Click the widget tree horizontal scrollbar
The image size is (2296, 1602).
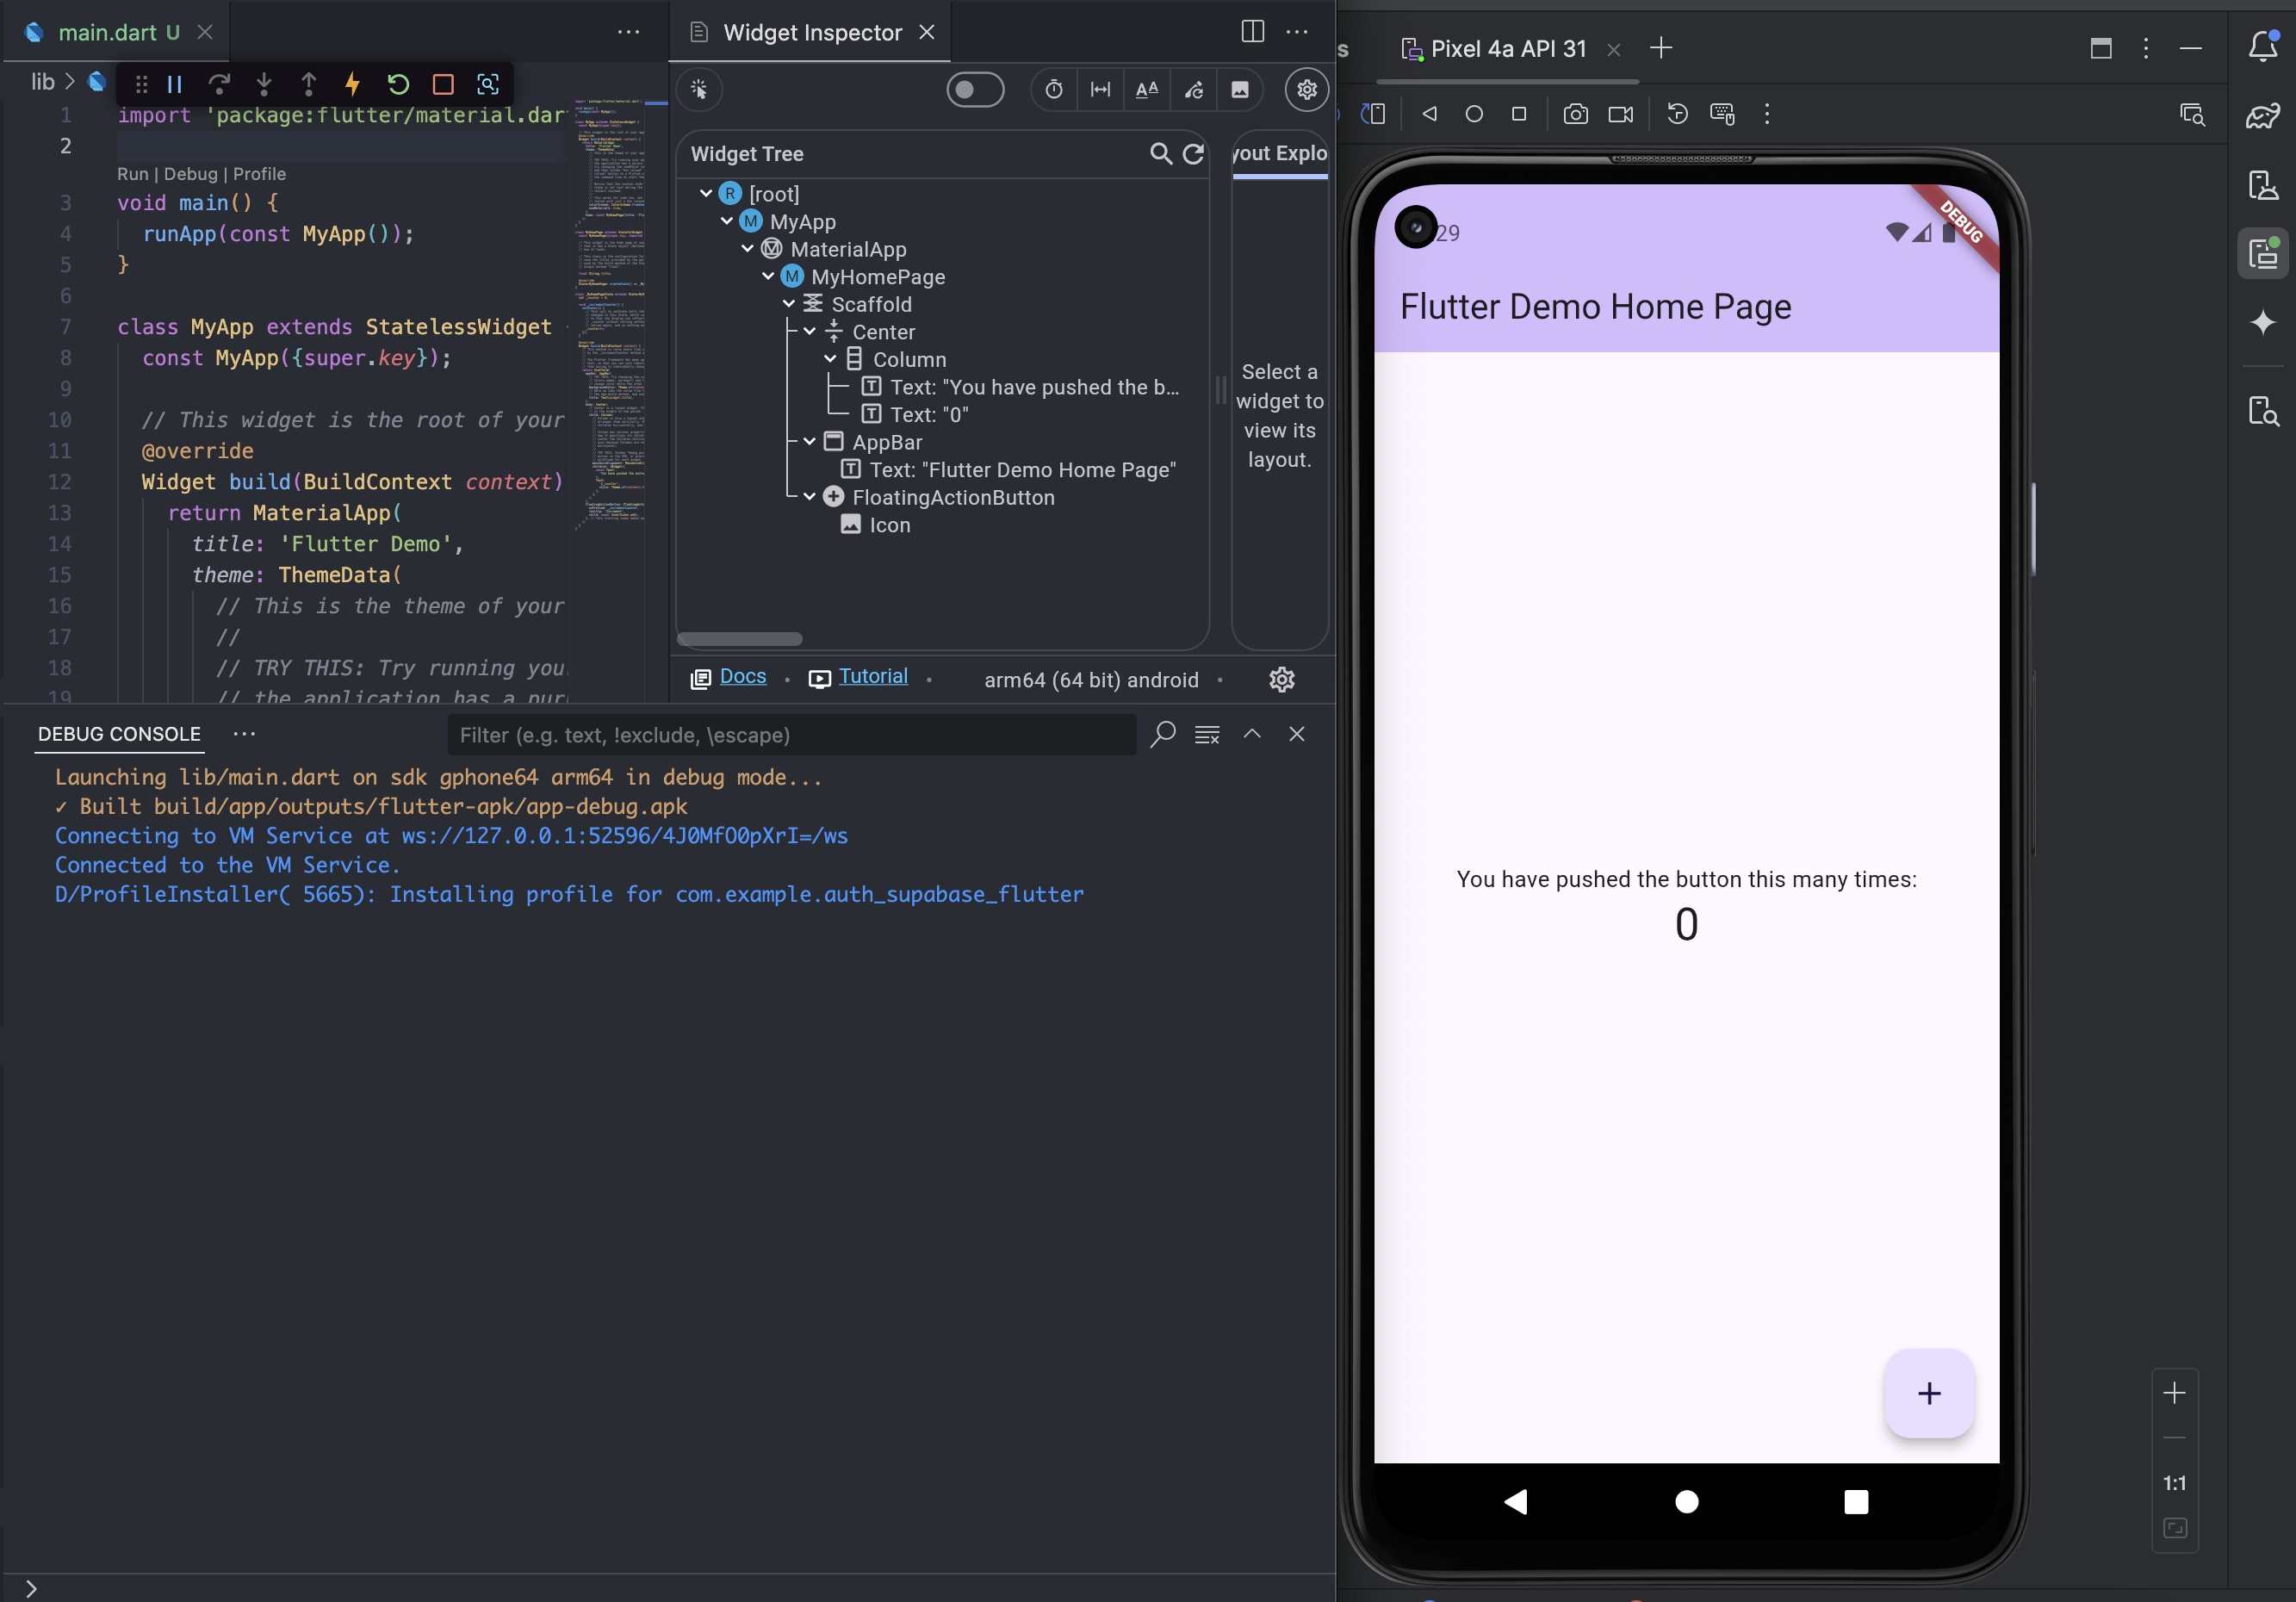click(739, 639)
